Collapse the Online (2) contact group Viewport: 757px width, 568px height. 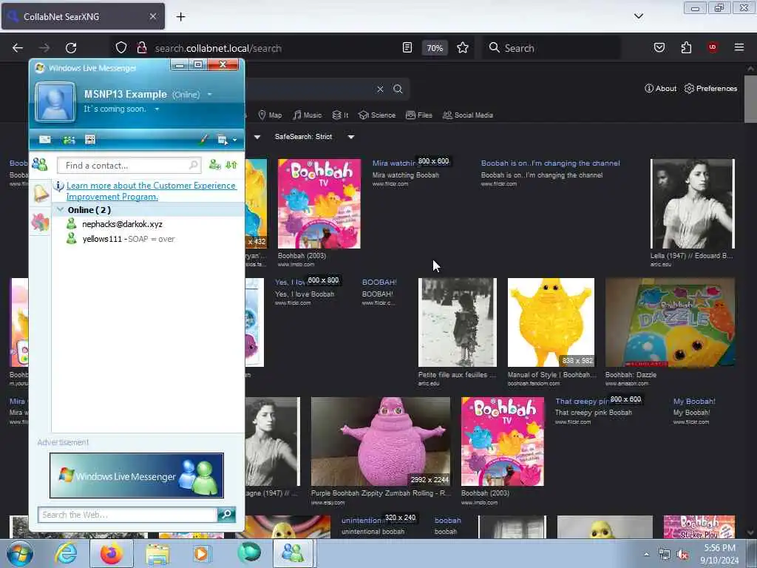click(x=61, y=209)
